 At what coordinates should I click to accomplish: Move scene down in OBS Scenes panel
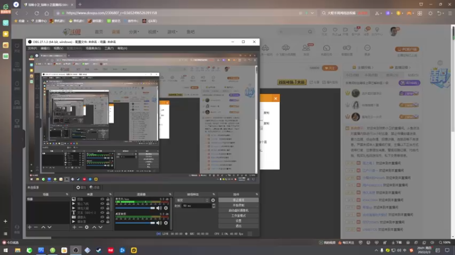point(49,227)
